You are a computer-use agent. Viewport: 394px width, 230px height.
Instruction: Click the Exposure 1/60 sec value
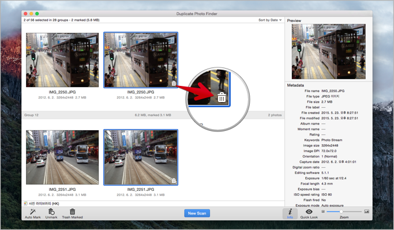[x=333, y=178]
